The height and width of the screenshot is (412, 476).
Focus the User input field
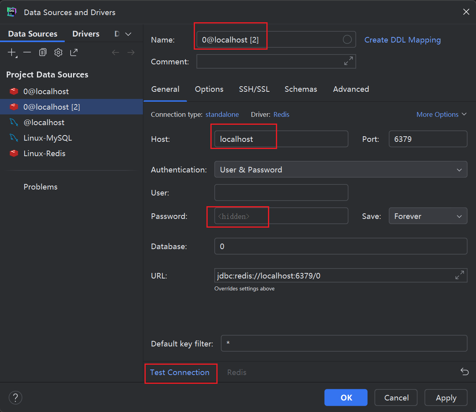281,192
